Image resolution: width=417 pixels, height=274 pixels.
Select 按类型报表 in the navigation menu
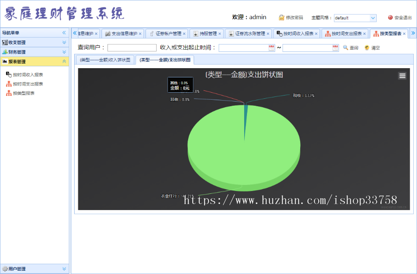point(24,93)
